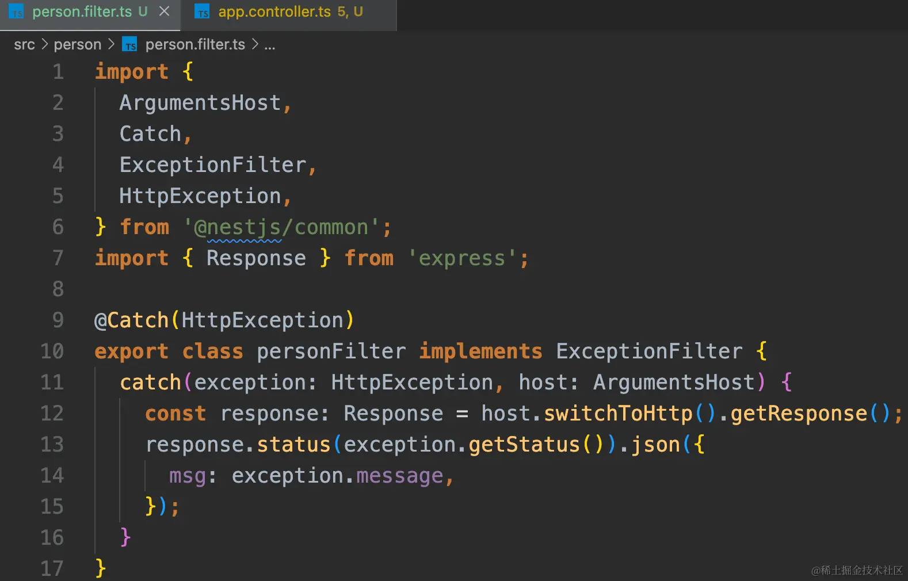The width and height of the screenshot is (908, 581).
Task: Close the person.filter.ts tab
Action: point(164,12)
